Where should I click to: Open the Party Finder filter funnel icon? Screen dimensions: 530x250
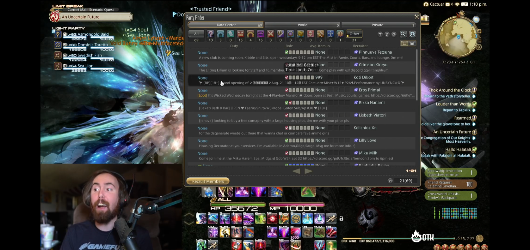click(380, 34)
